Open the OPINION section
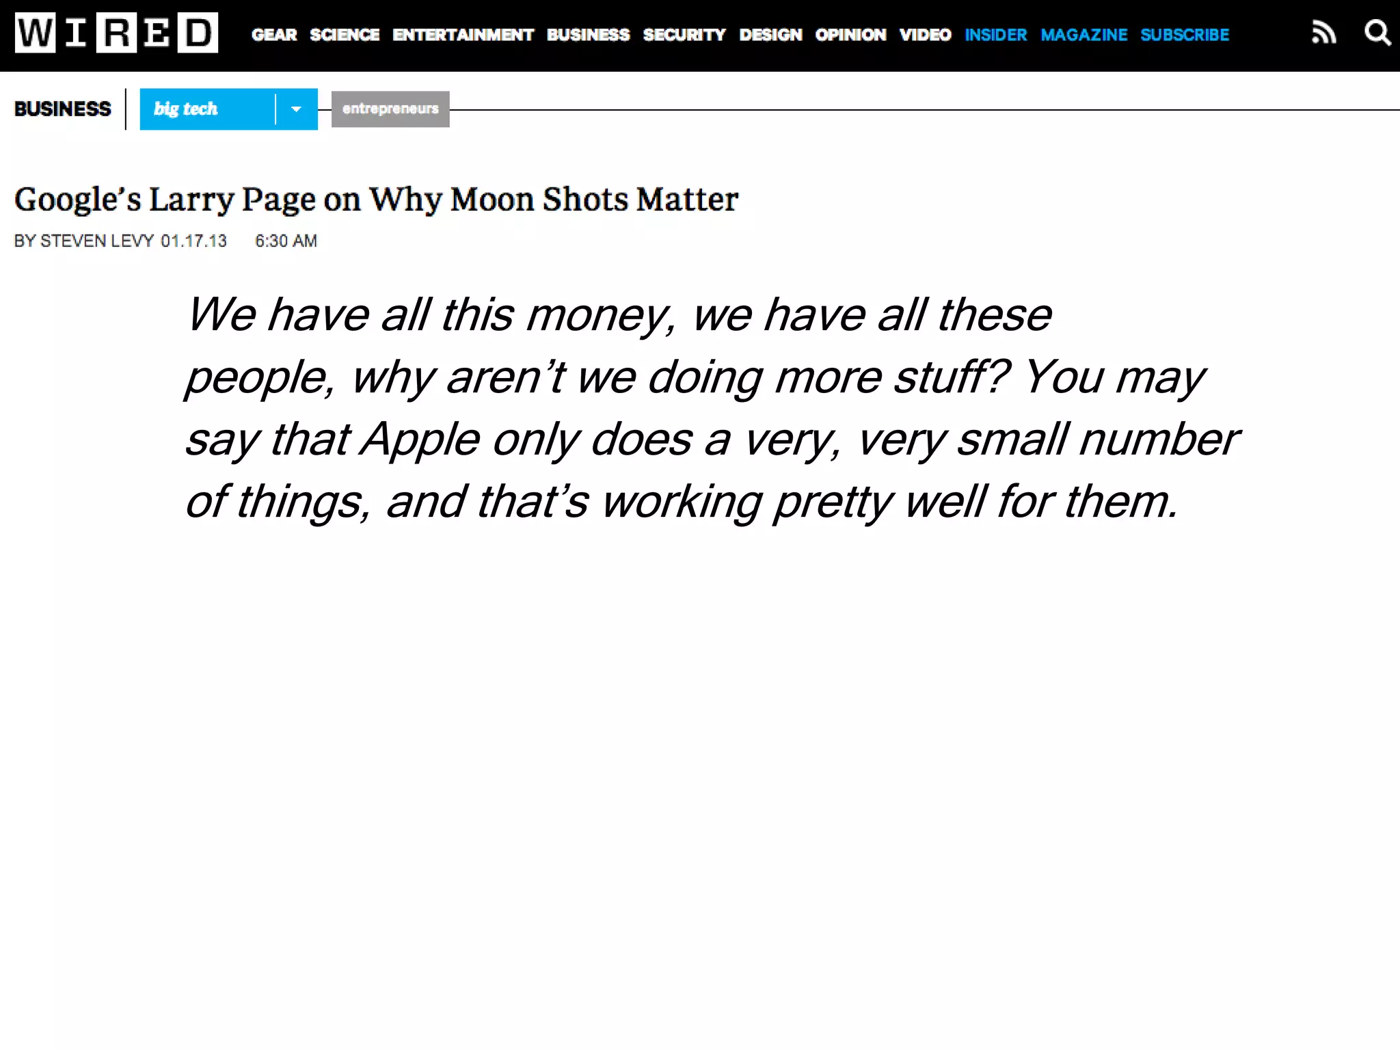The height and width of the screenshot is (1050, 1400). pos(850,35)
